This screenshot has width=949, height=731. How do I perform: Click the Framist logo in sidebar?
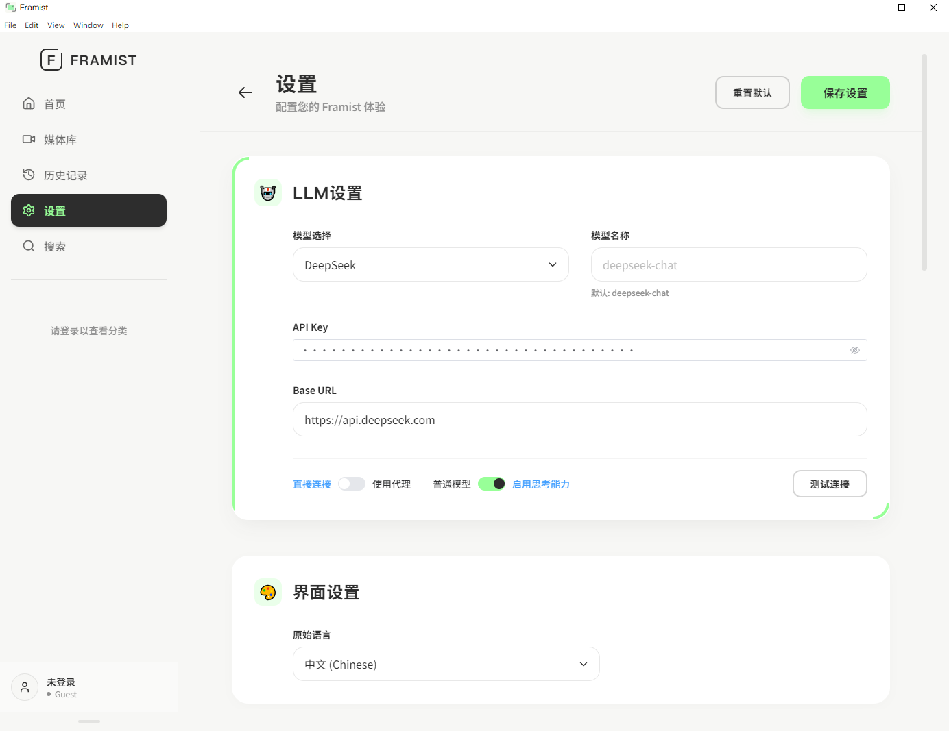(x=88, y=60)
